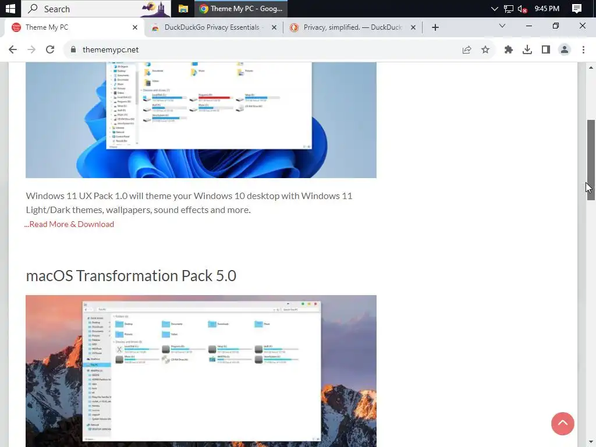Click the red back-to-top arrow button
The width and height of the screenshot is (596, 447).
click(563, 424)
